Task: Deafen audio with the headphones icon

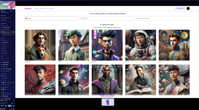Action: [11, 109]
